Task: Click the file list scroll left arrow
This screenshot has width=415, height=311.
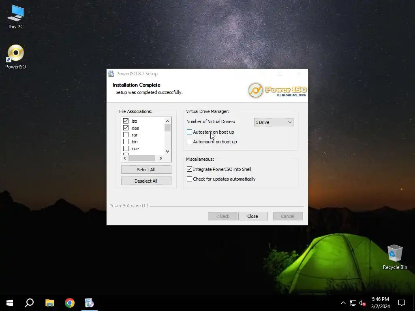Action: pyautogui.click(x=125, y=158)
